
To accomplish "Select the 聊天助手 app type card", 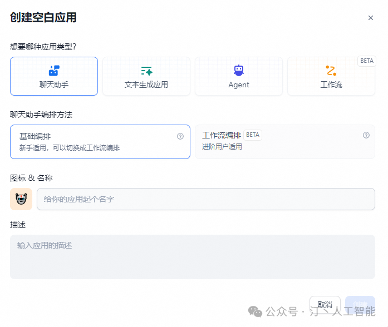I will tap(54, 76).
